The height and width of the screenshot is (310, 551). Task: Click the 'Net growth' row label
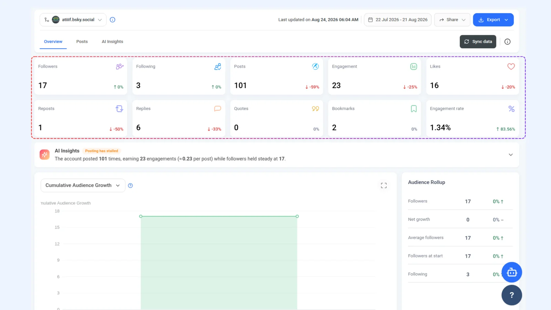click(x=419, y=219)
